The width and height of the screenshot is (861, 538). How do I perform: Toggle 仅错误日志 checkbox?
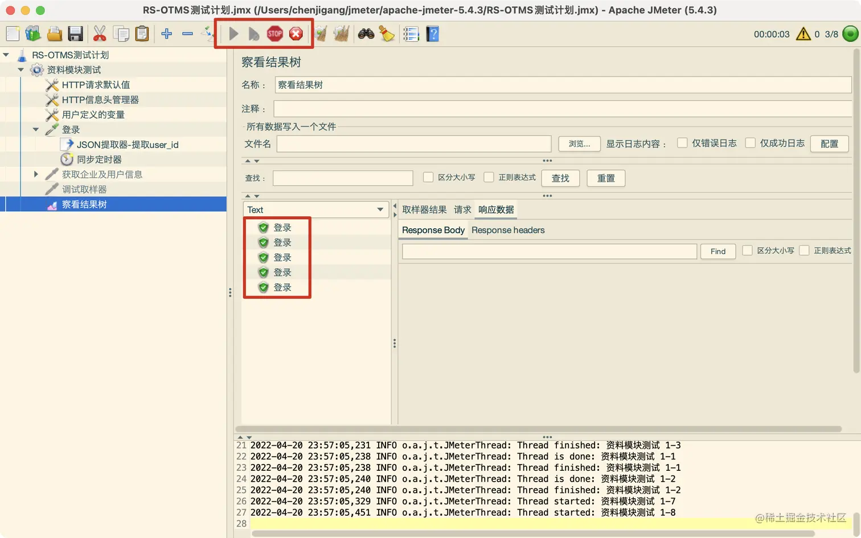(x=682, y=143)
